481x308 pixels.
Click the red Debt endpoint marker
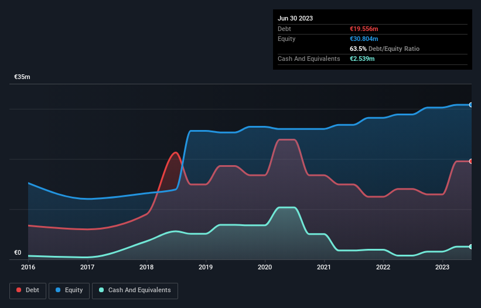471,161
